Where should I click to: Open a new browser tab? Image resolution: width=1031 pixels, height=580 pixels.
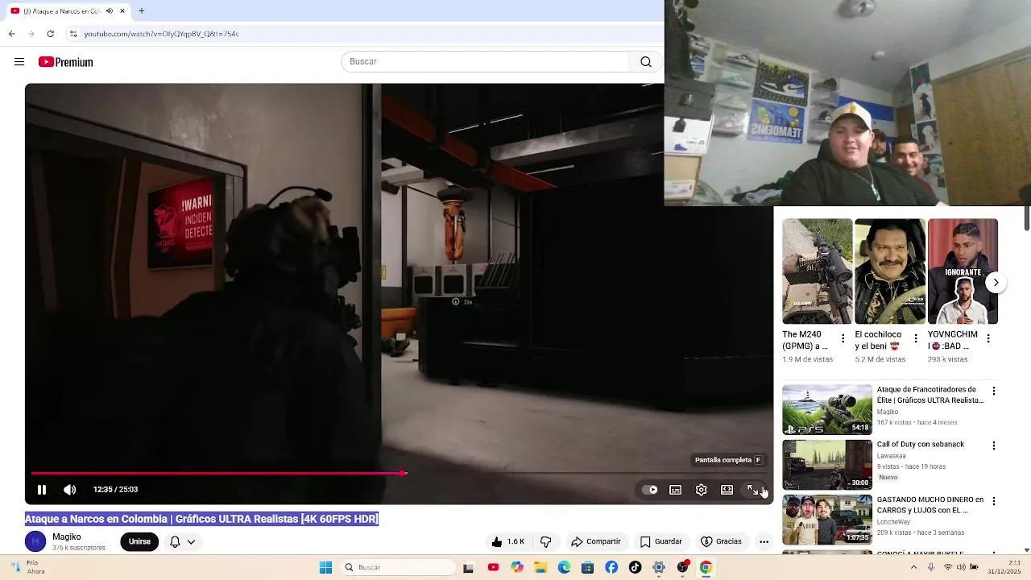click(141, 11)
